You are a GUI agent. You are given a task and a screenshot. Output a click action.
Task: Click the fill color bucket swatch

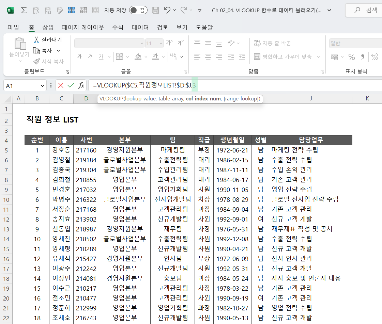(138, 57)
